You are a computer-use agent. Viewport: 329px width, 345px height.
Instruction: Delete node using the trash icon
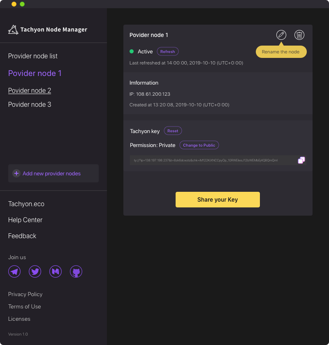point(299,35)
